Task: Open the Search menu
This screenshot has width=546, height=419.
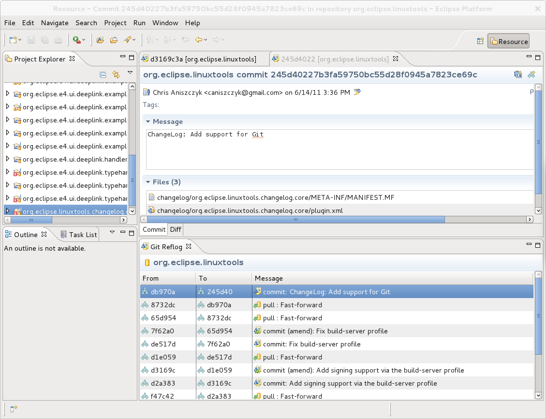Action: (86, 23)
